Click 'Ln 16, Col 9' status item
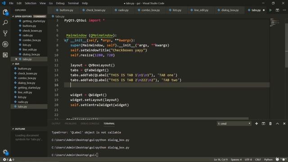Image resolution: width=288 pixels, height=162 pixels. (x=220, y=160)
